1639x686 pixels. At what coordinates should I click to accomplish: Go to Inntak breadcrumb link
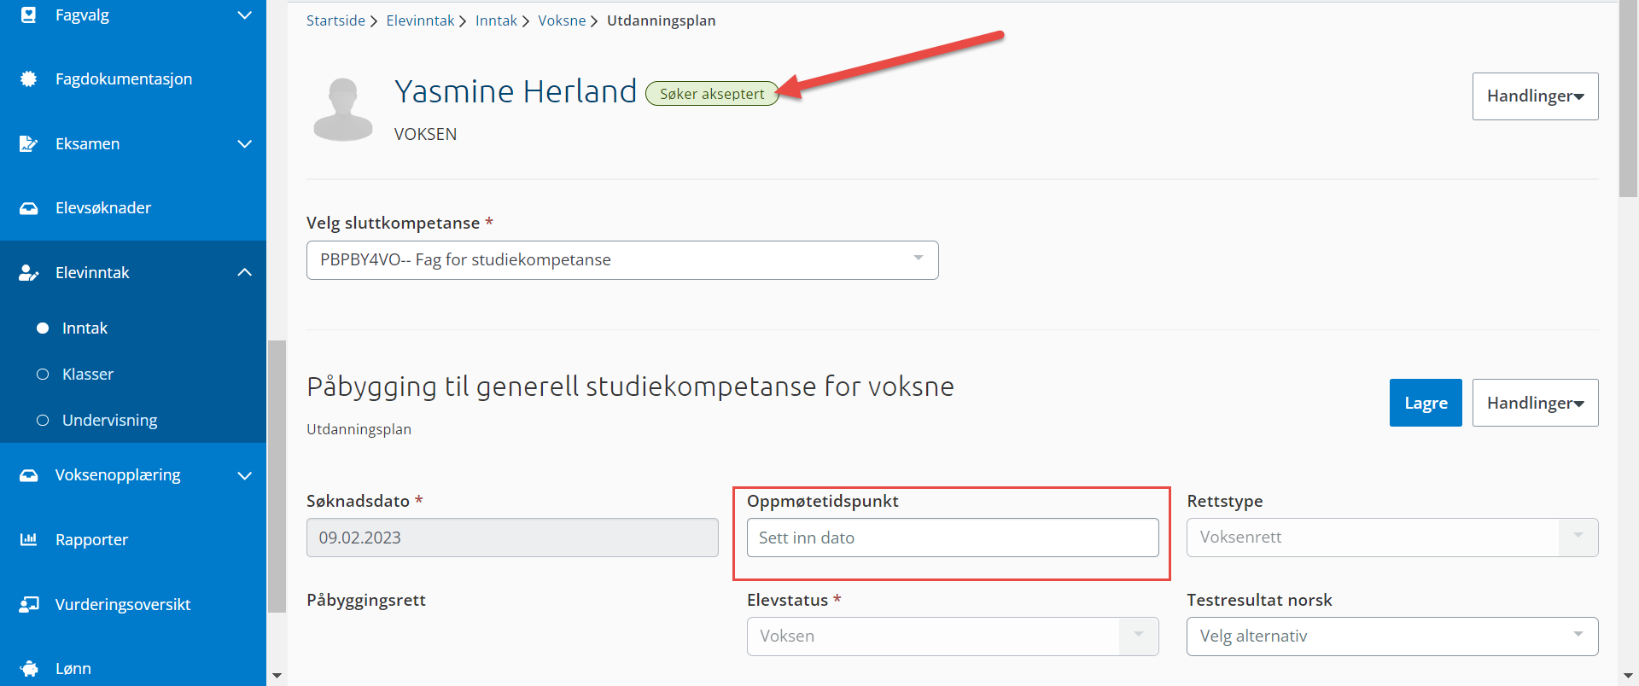click(x=496, y=20)
